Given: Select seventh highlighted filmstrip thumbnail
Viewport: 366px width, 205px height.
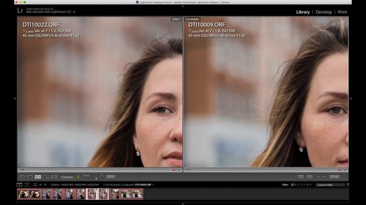Looking at the screenshot, I should (92, 194).
